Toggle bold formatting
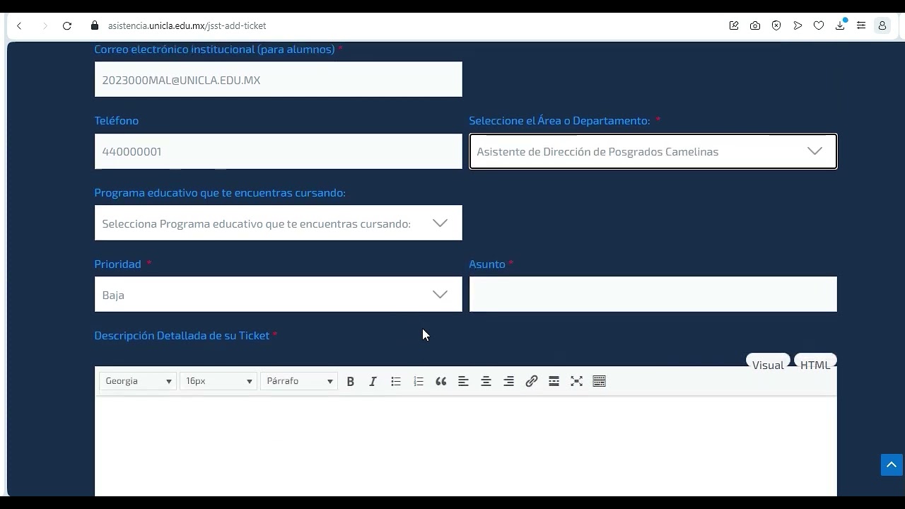 (x=351, y=381)
